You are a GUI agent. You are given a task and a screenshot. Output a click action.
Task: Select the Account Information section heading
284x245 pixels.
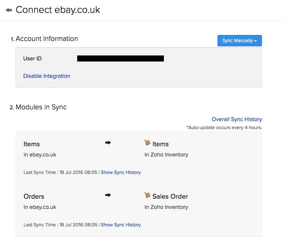(47, 39)
